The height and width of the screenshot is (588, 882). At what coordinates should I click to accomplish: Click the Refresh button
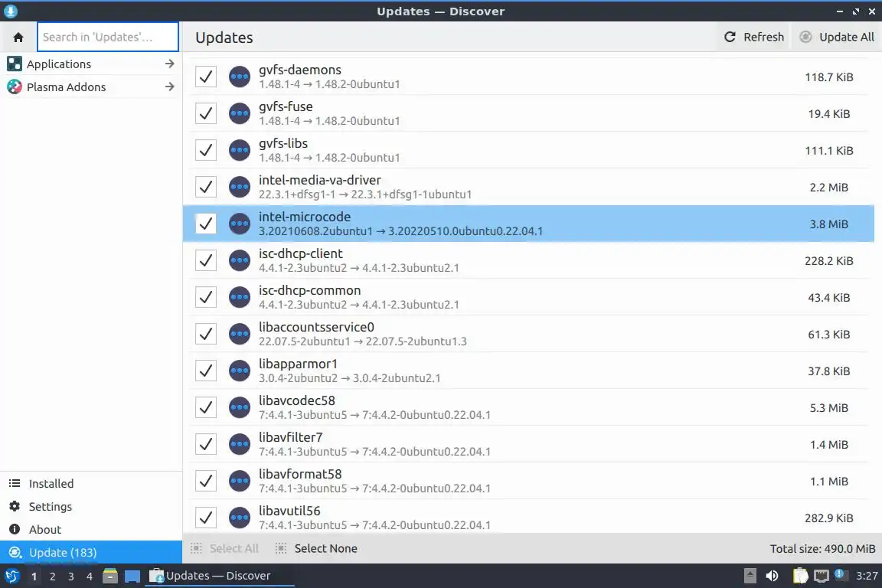click(x=753, y=38)
